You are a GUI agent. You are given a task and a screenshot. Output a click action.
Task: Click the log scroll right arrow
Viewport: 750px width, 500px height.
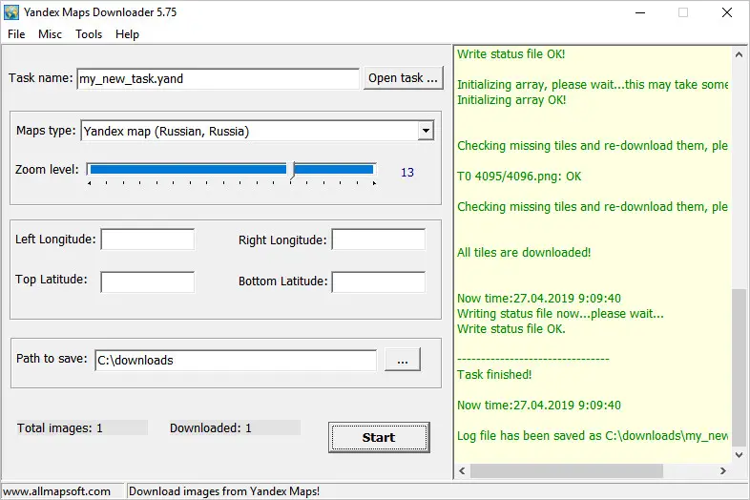(x=723, y=471)
